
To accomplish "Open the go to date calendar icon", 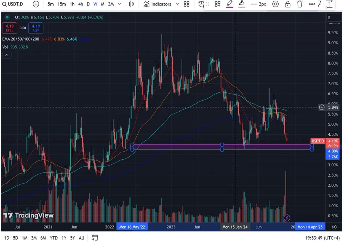I will (95, 238).
